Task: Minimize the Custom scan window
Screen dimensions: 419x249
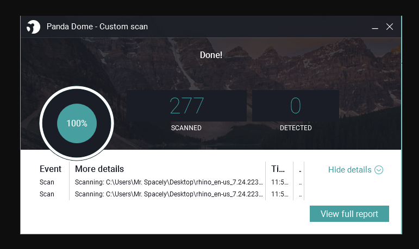Action: point(375,27)
